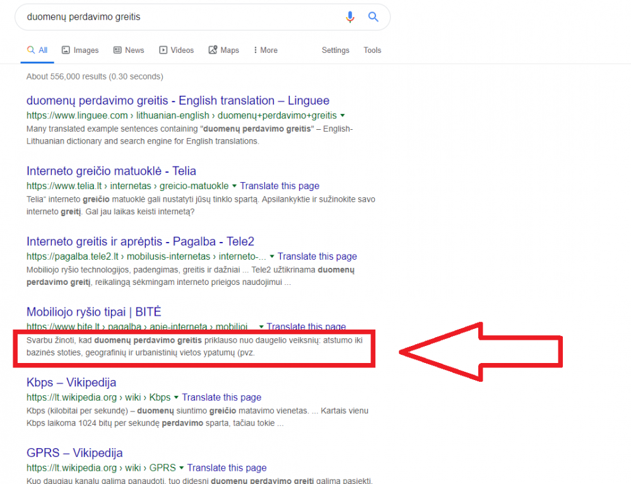Click Translate this page for Kbps result
The height and width of the screenshot is (484, 631).
click(221, 397)
